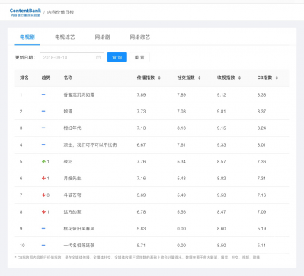Click the blue 查询 button

(x=117, y=57)
